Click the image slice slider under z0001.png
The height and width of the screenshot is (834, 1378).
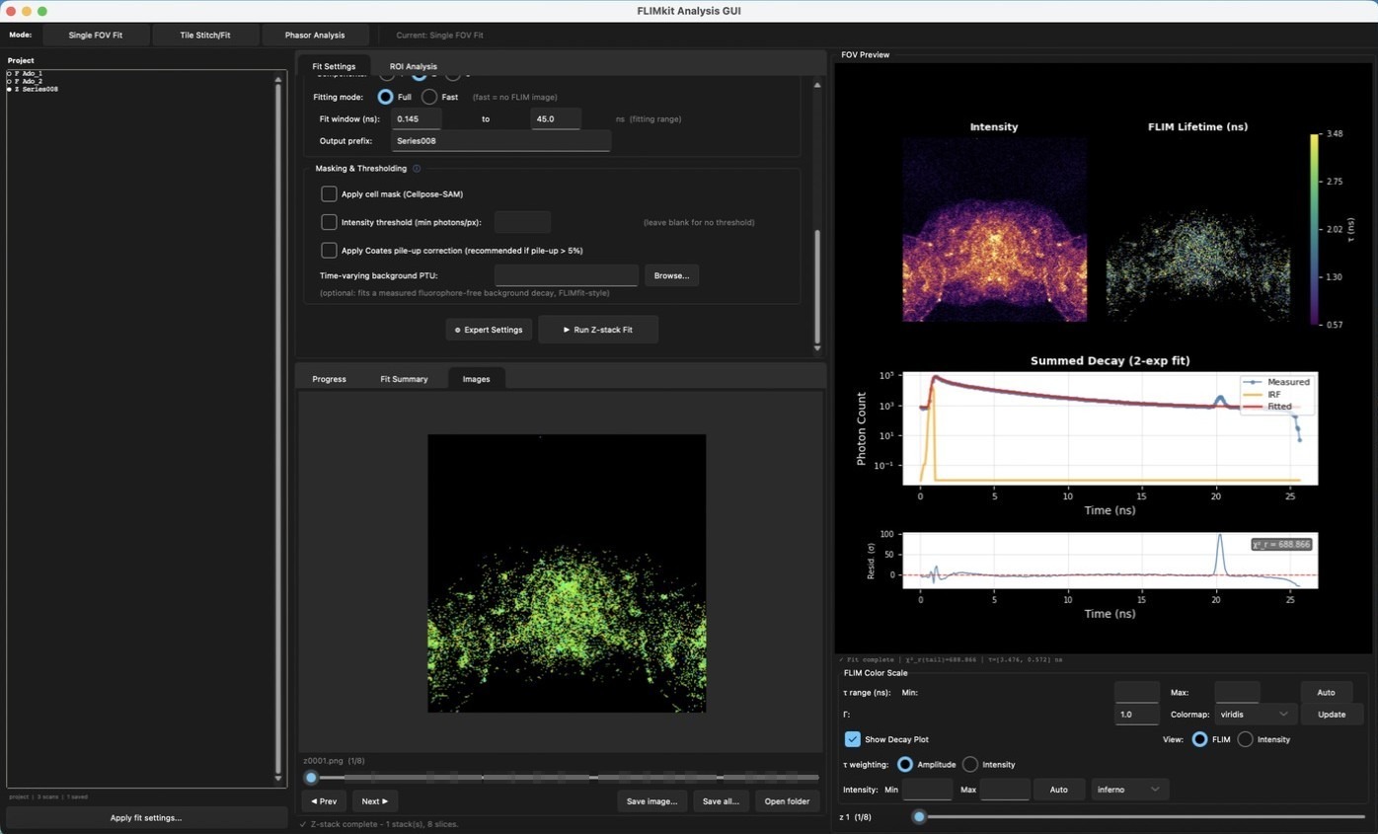click(561, 778)
